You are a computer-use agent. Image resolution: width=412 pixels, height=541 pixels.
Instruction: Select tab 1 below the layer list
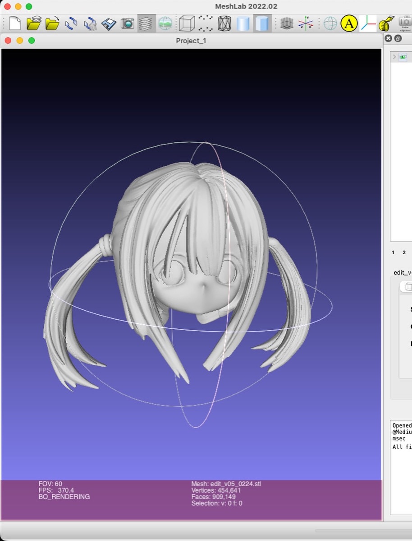pos(393,252)
